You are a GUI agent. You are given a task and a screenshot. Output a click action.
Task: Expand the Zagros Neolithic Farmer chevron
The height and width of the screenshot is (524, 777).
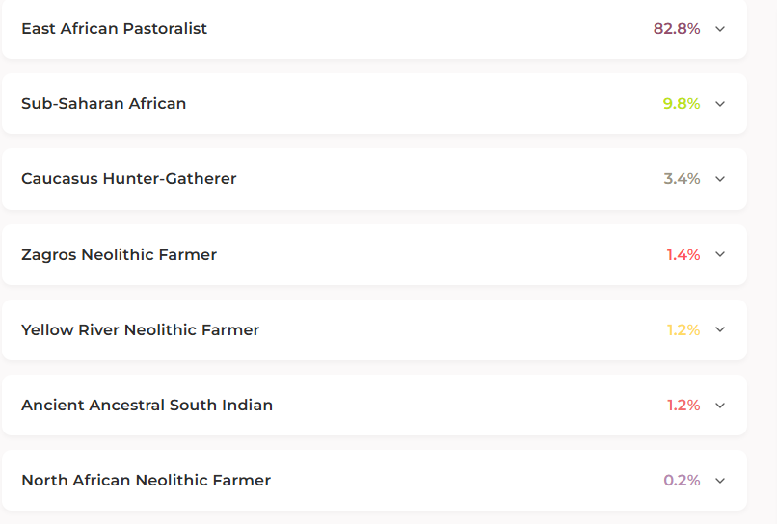tap(719, 255)
